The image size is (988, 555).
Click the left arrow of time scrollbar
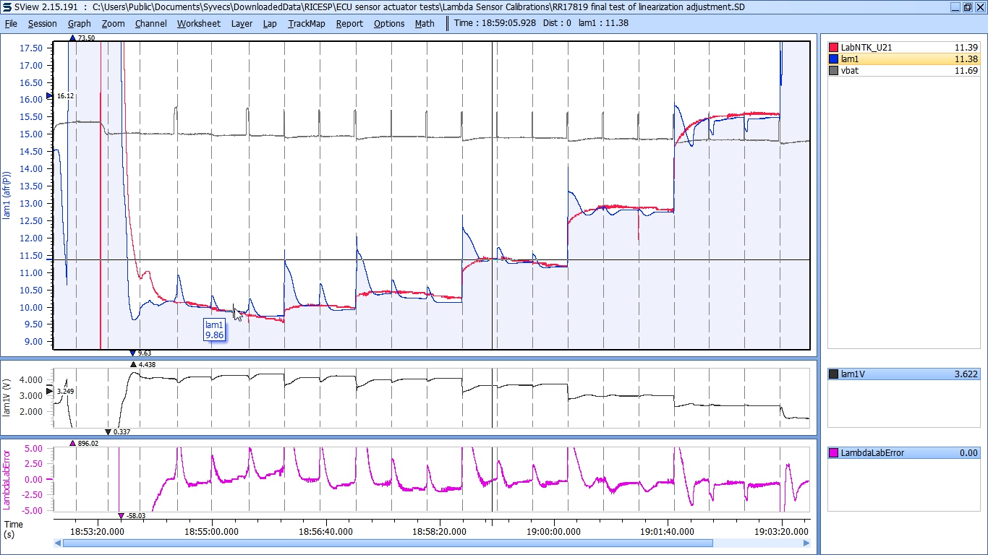tap(57, 543)
